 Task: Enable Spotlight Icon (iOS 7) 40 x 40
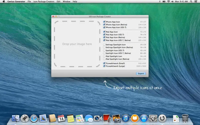104,50
